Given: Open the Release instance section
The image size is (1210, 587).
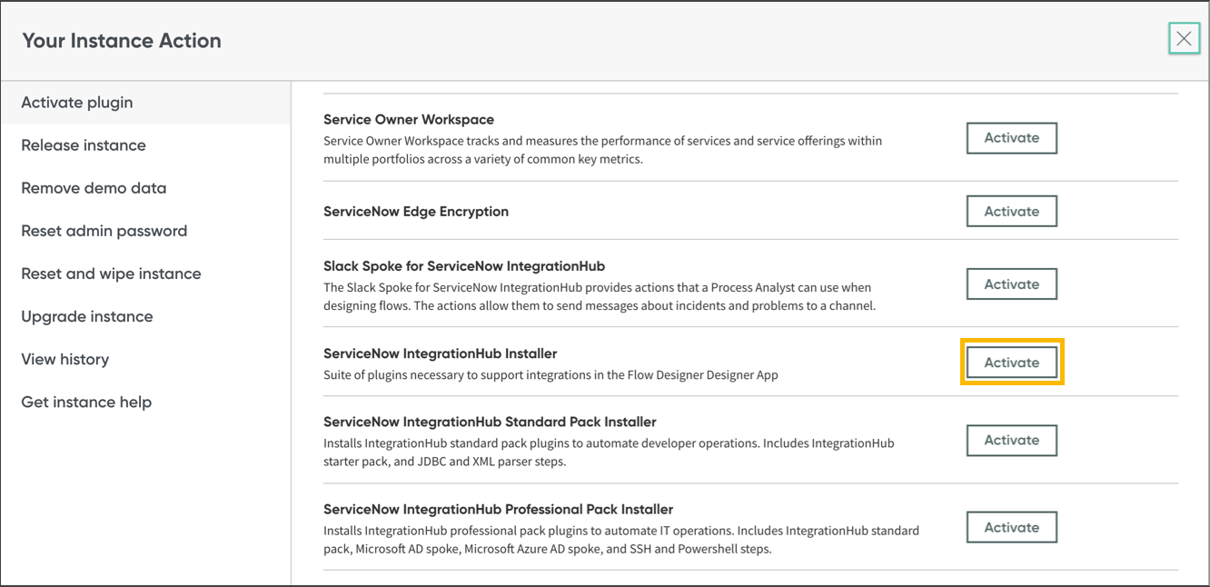Looking at the screenshot, I should [83, 144].
